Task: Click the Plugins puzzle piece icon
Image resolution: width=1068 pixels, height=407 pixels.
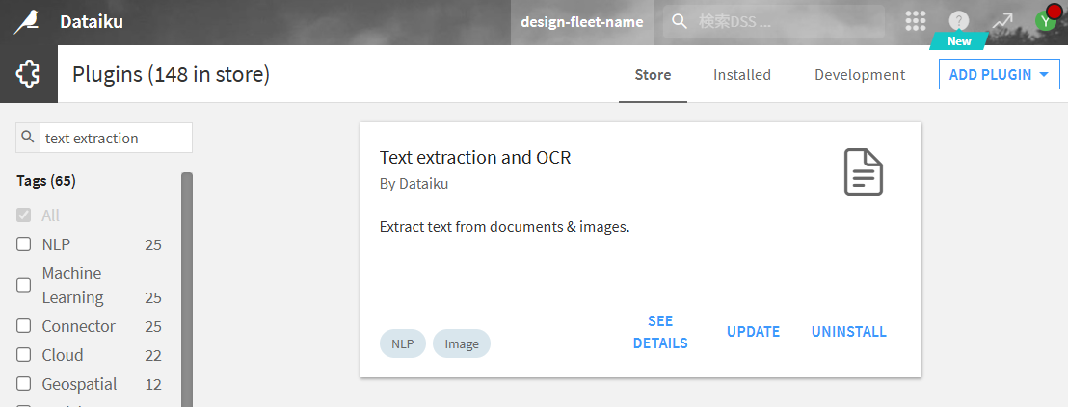Action: 28,74
